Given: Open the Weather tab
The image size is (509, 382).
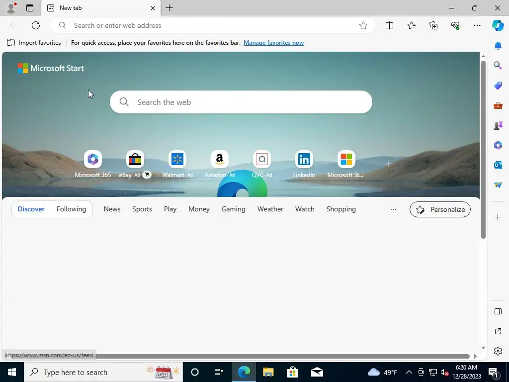Looking at the screenshot, I should (270, 209).
